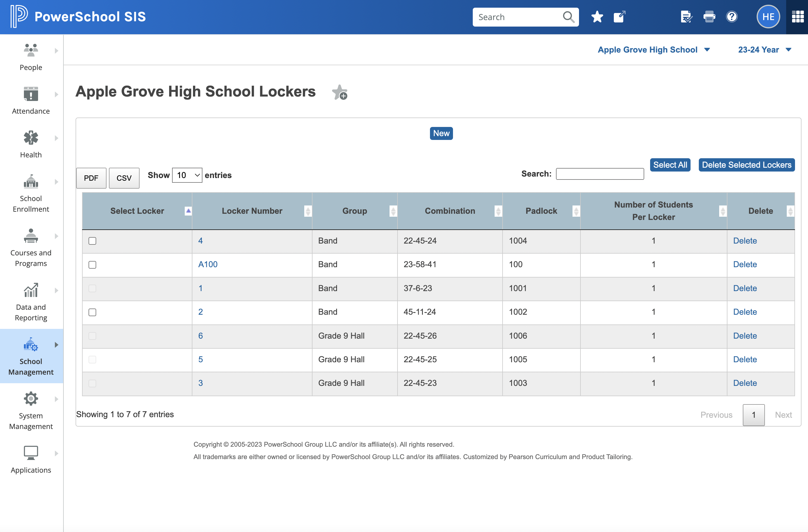
Task: Click Delete Selected Lockers
Action: 747,165
